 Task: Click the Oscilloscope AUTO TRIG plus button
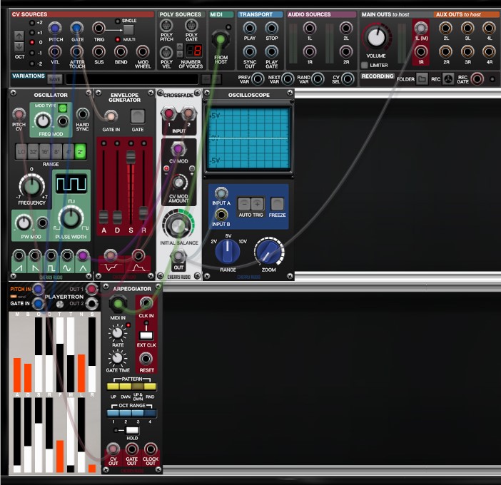(257, 204)
